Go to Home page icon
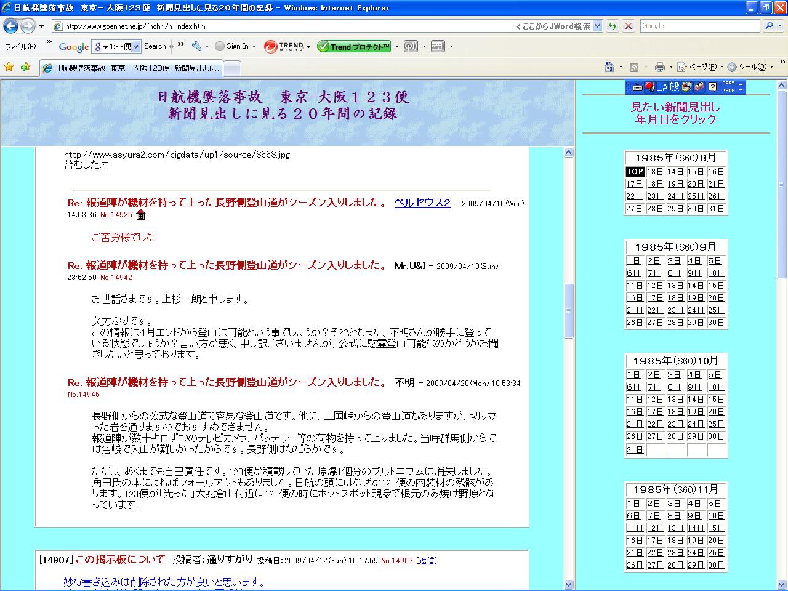 tap(609, 67)
